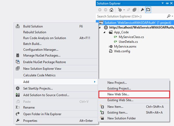Click the Home icon in Solution Explorer toolbar

(111, 10)
